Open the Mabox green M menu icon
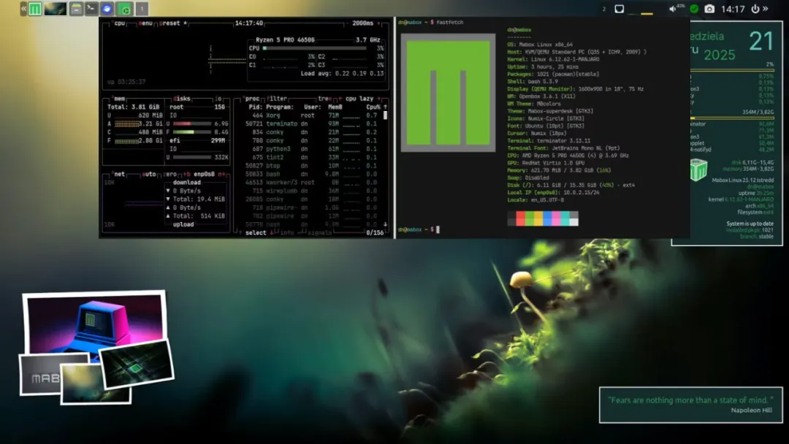The width and height of the screenshot is (789, 444). click(x=35, y=9)
